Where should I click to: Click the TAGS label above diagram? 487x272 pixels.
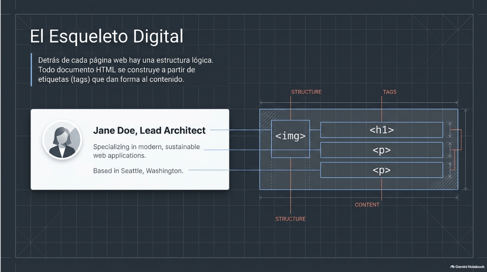[389, 92]
